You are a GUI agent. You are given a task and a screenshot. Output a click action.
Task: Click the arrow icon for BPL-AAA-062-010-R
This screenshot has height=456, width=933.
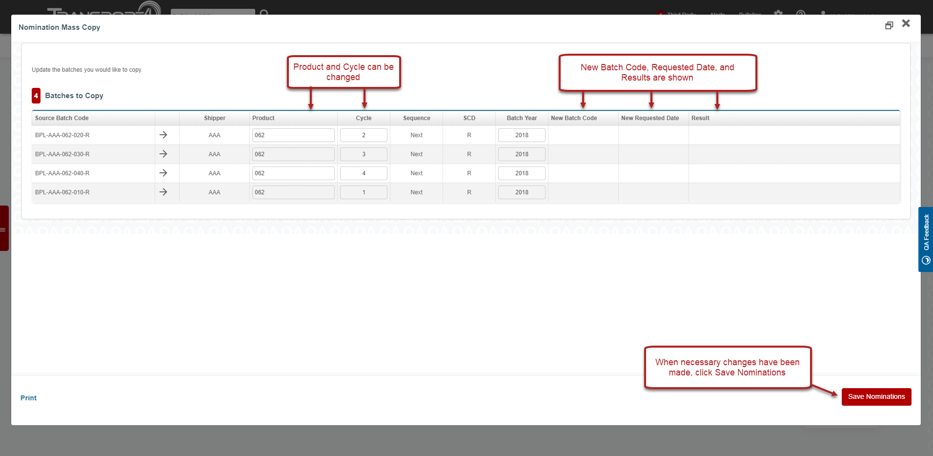tap(163, 192)
